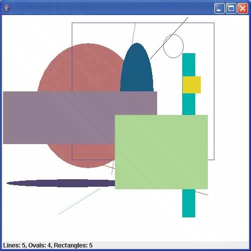Click the thin dark purple flat oval

[x=61, y=183]
